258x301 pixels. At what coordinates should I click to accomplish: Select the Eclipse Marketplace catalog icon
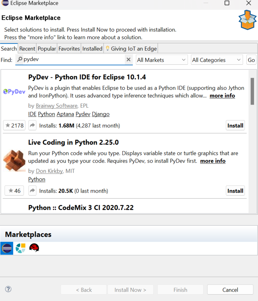[x=7, y=248]
